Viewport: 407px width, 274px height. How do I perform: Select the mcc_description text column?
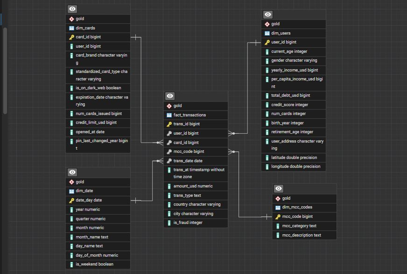pos(301,235)
